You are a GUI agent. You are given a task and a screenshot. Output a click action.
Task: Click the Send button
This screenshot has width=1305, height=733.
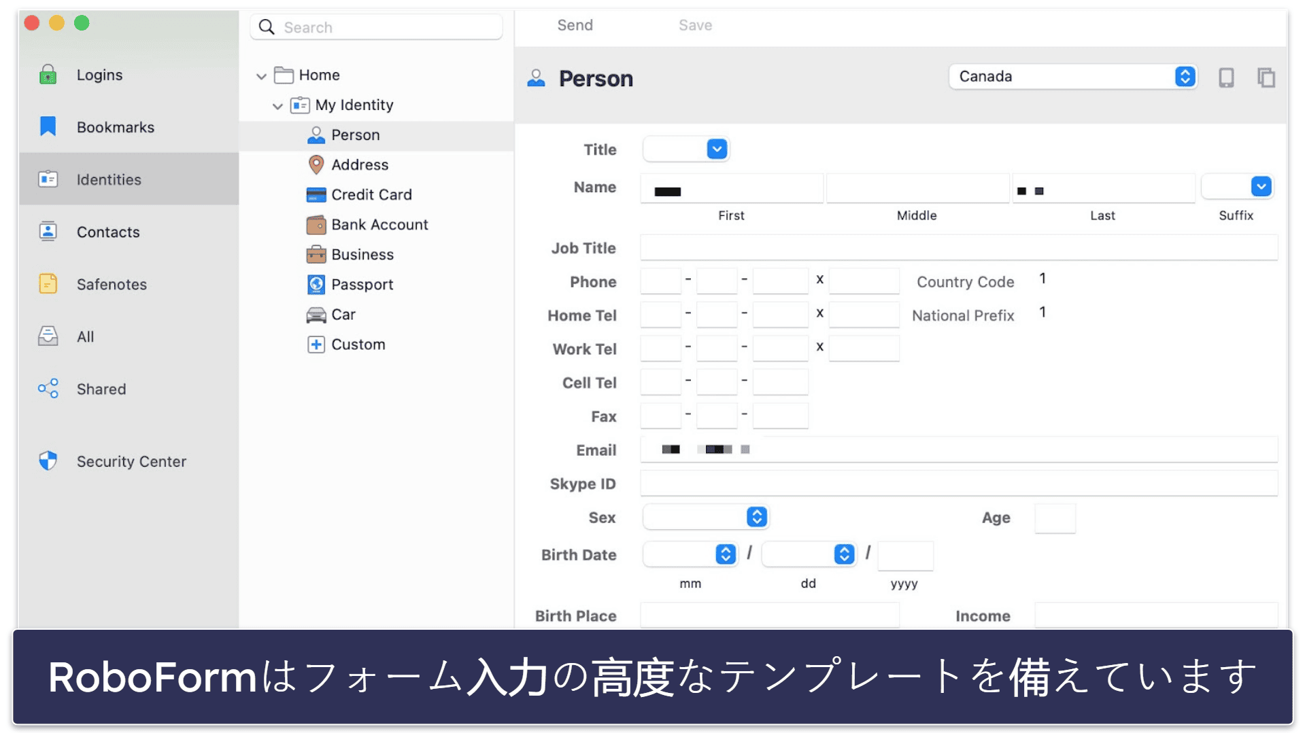(x=575, y=25)
